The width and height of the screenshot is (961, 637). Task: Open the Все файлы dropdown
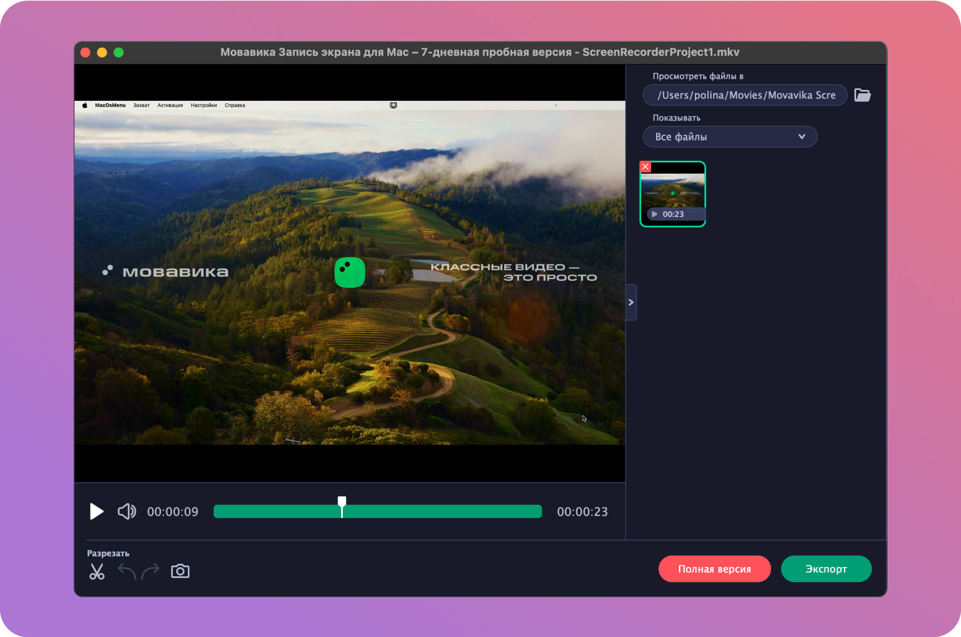point(730,137)
